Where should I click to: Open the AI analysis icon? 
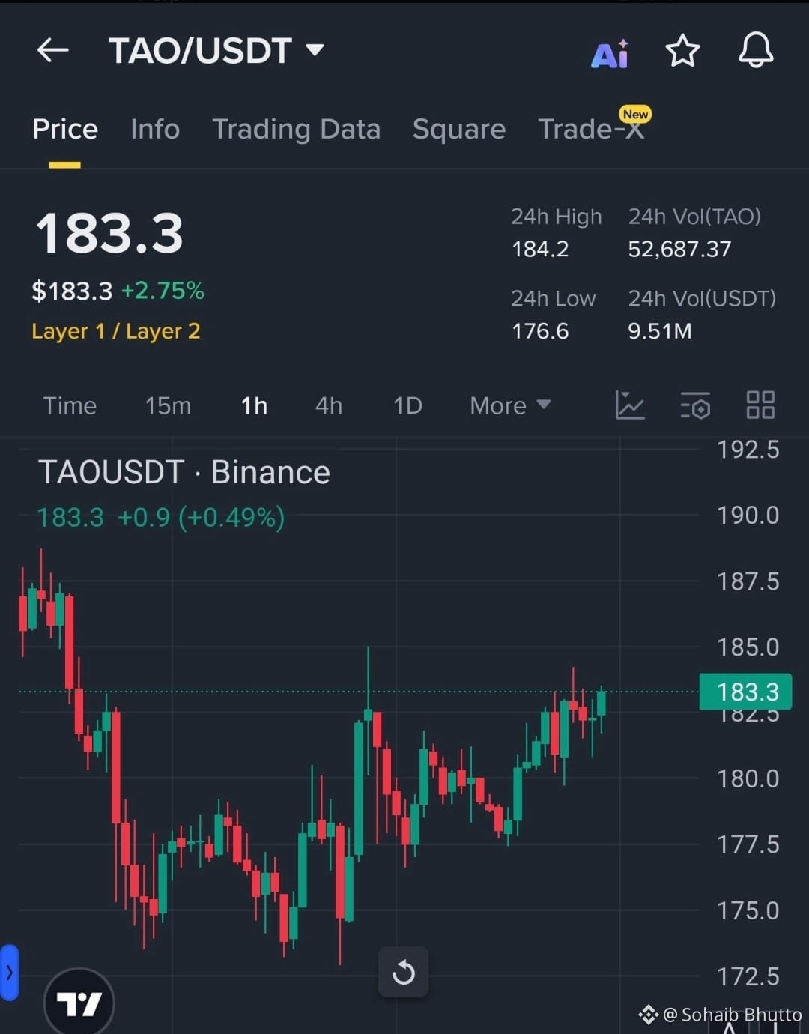pos(610,53)
